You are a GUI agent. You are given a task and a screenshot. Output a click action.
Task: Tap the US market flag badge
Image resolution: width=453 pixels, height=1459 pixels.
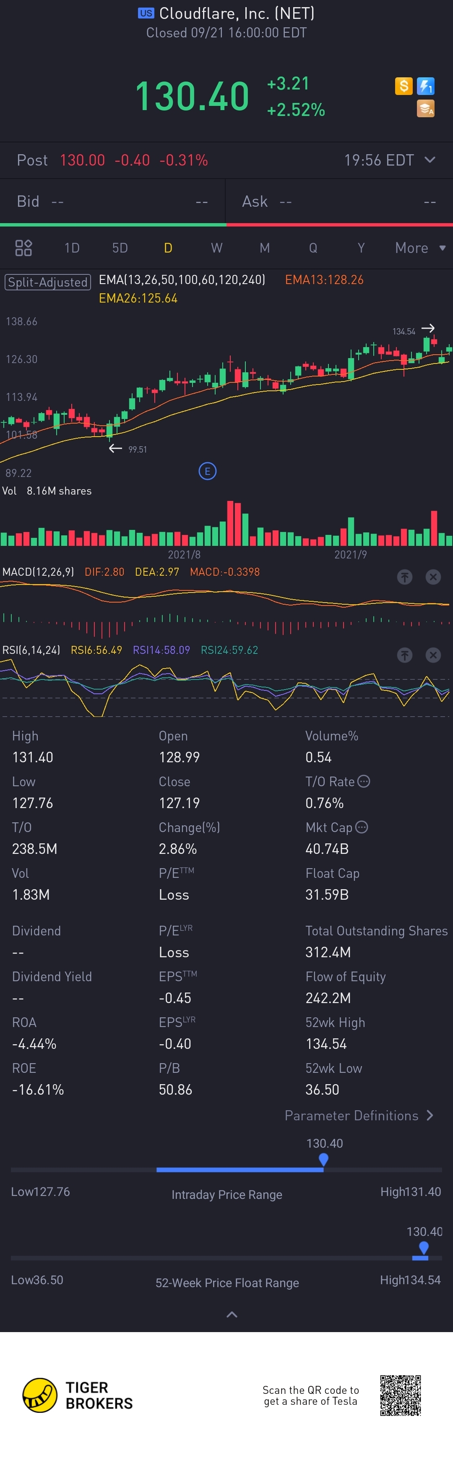click(146, 13)
